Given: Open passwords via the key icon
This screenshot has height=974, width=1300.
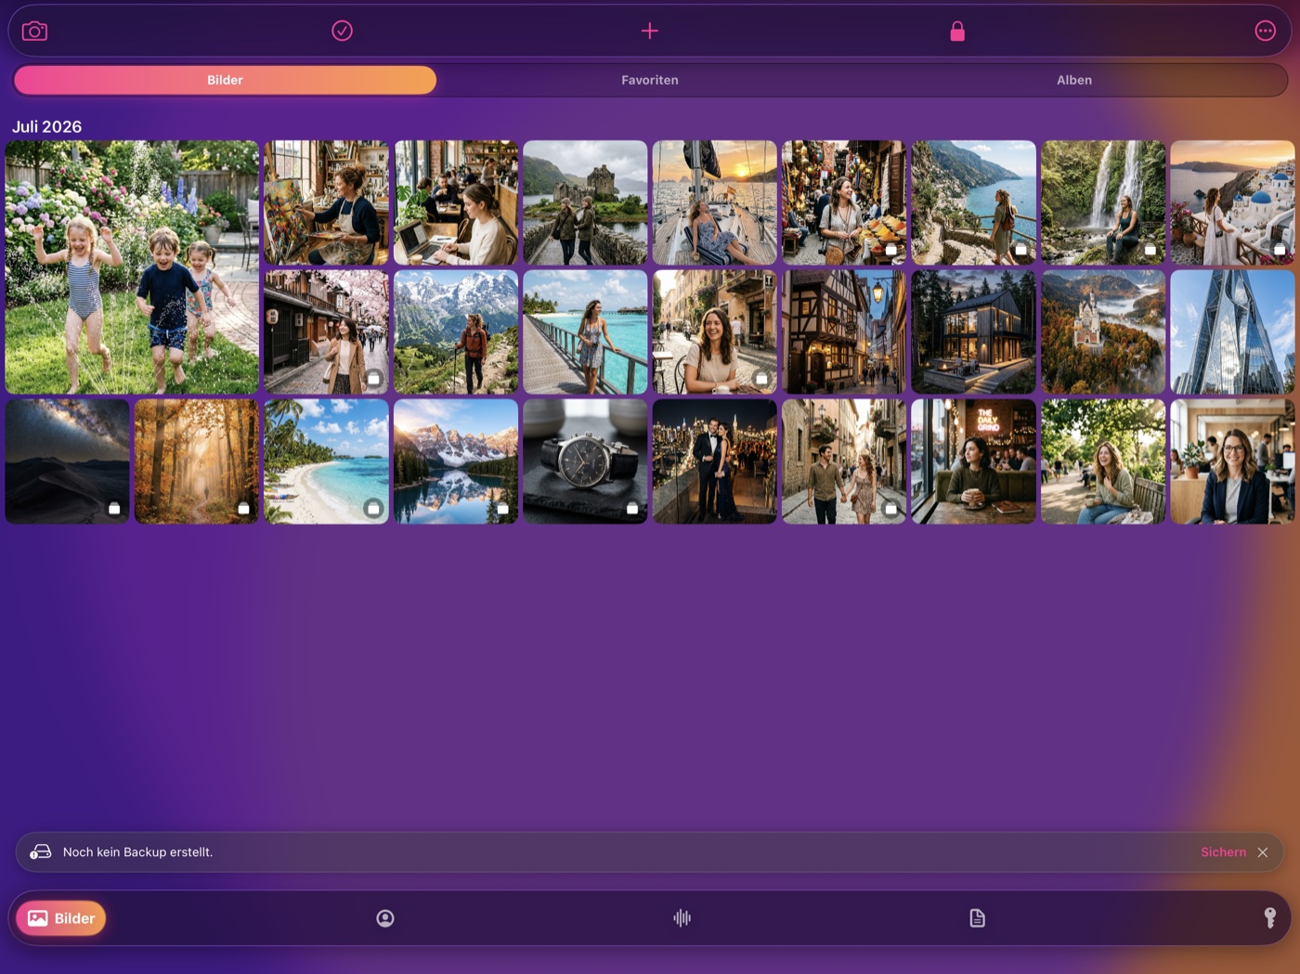Looking at the screenshot, I should [x=1270, y=918].
